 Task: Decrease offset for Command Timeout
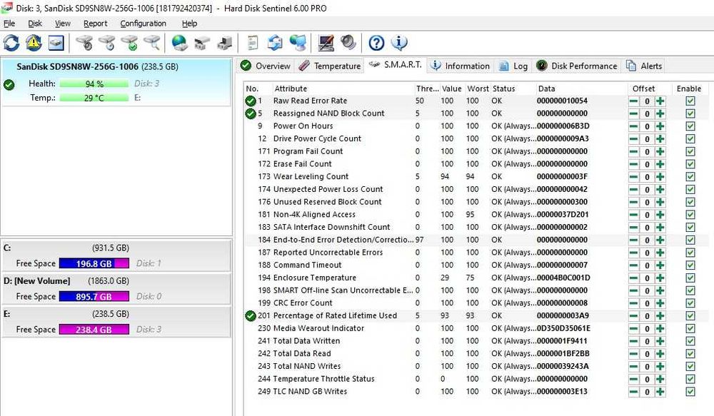pos(633,265)
